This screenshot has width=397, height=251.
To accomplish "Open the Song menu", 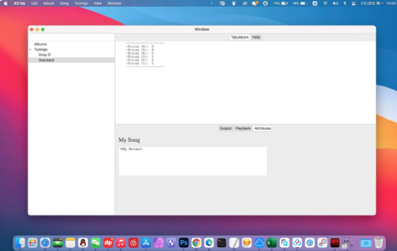I will point(64,3).
